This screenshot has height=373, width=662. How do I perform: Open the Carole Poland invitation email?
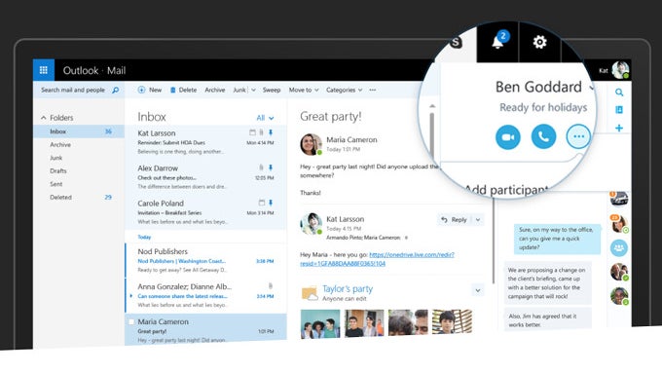pos(205,212)
